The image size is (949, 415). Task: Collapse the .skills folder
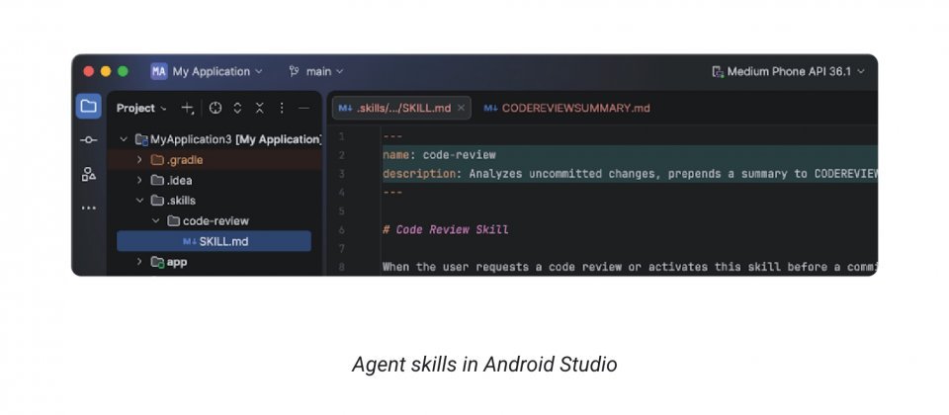point(139,201)
